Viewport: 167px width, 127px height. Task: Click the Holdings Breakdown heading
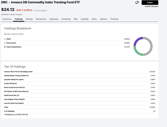pyautogui.click(x=18, y=28)
